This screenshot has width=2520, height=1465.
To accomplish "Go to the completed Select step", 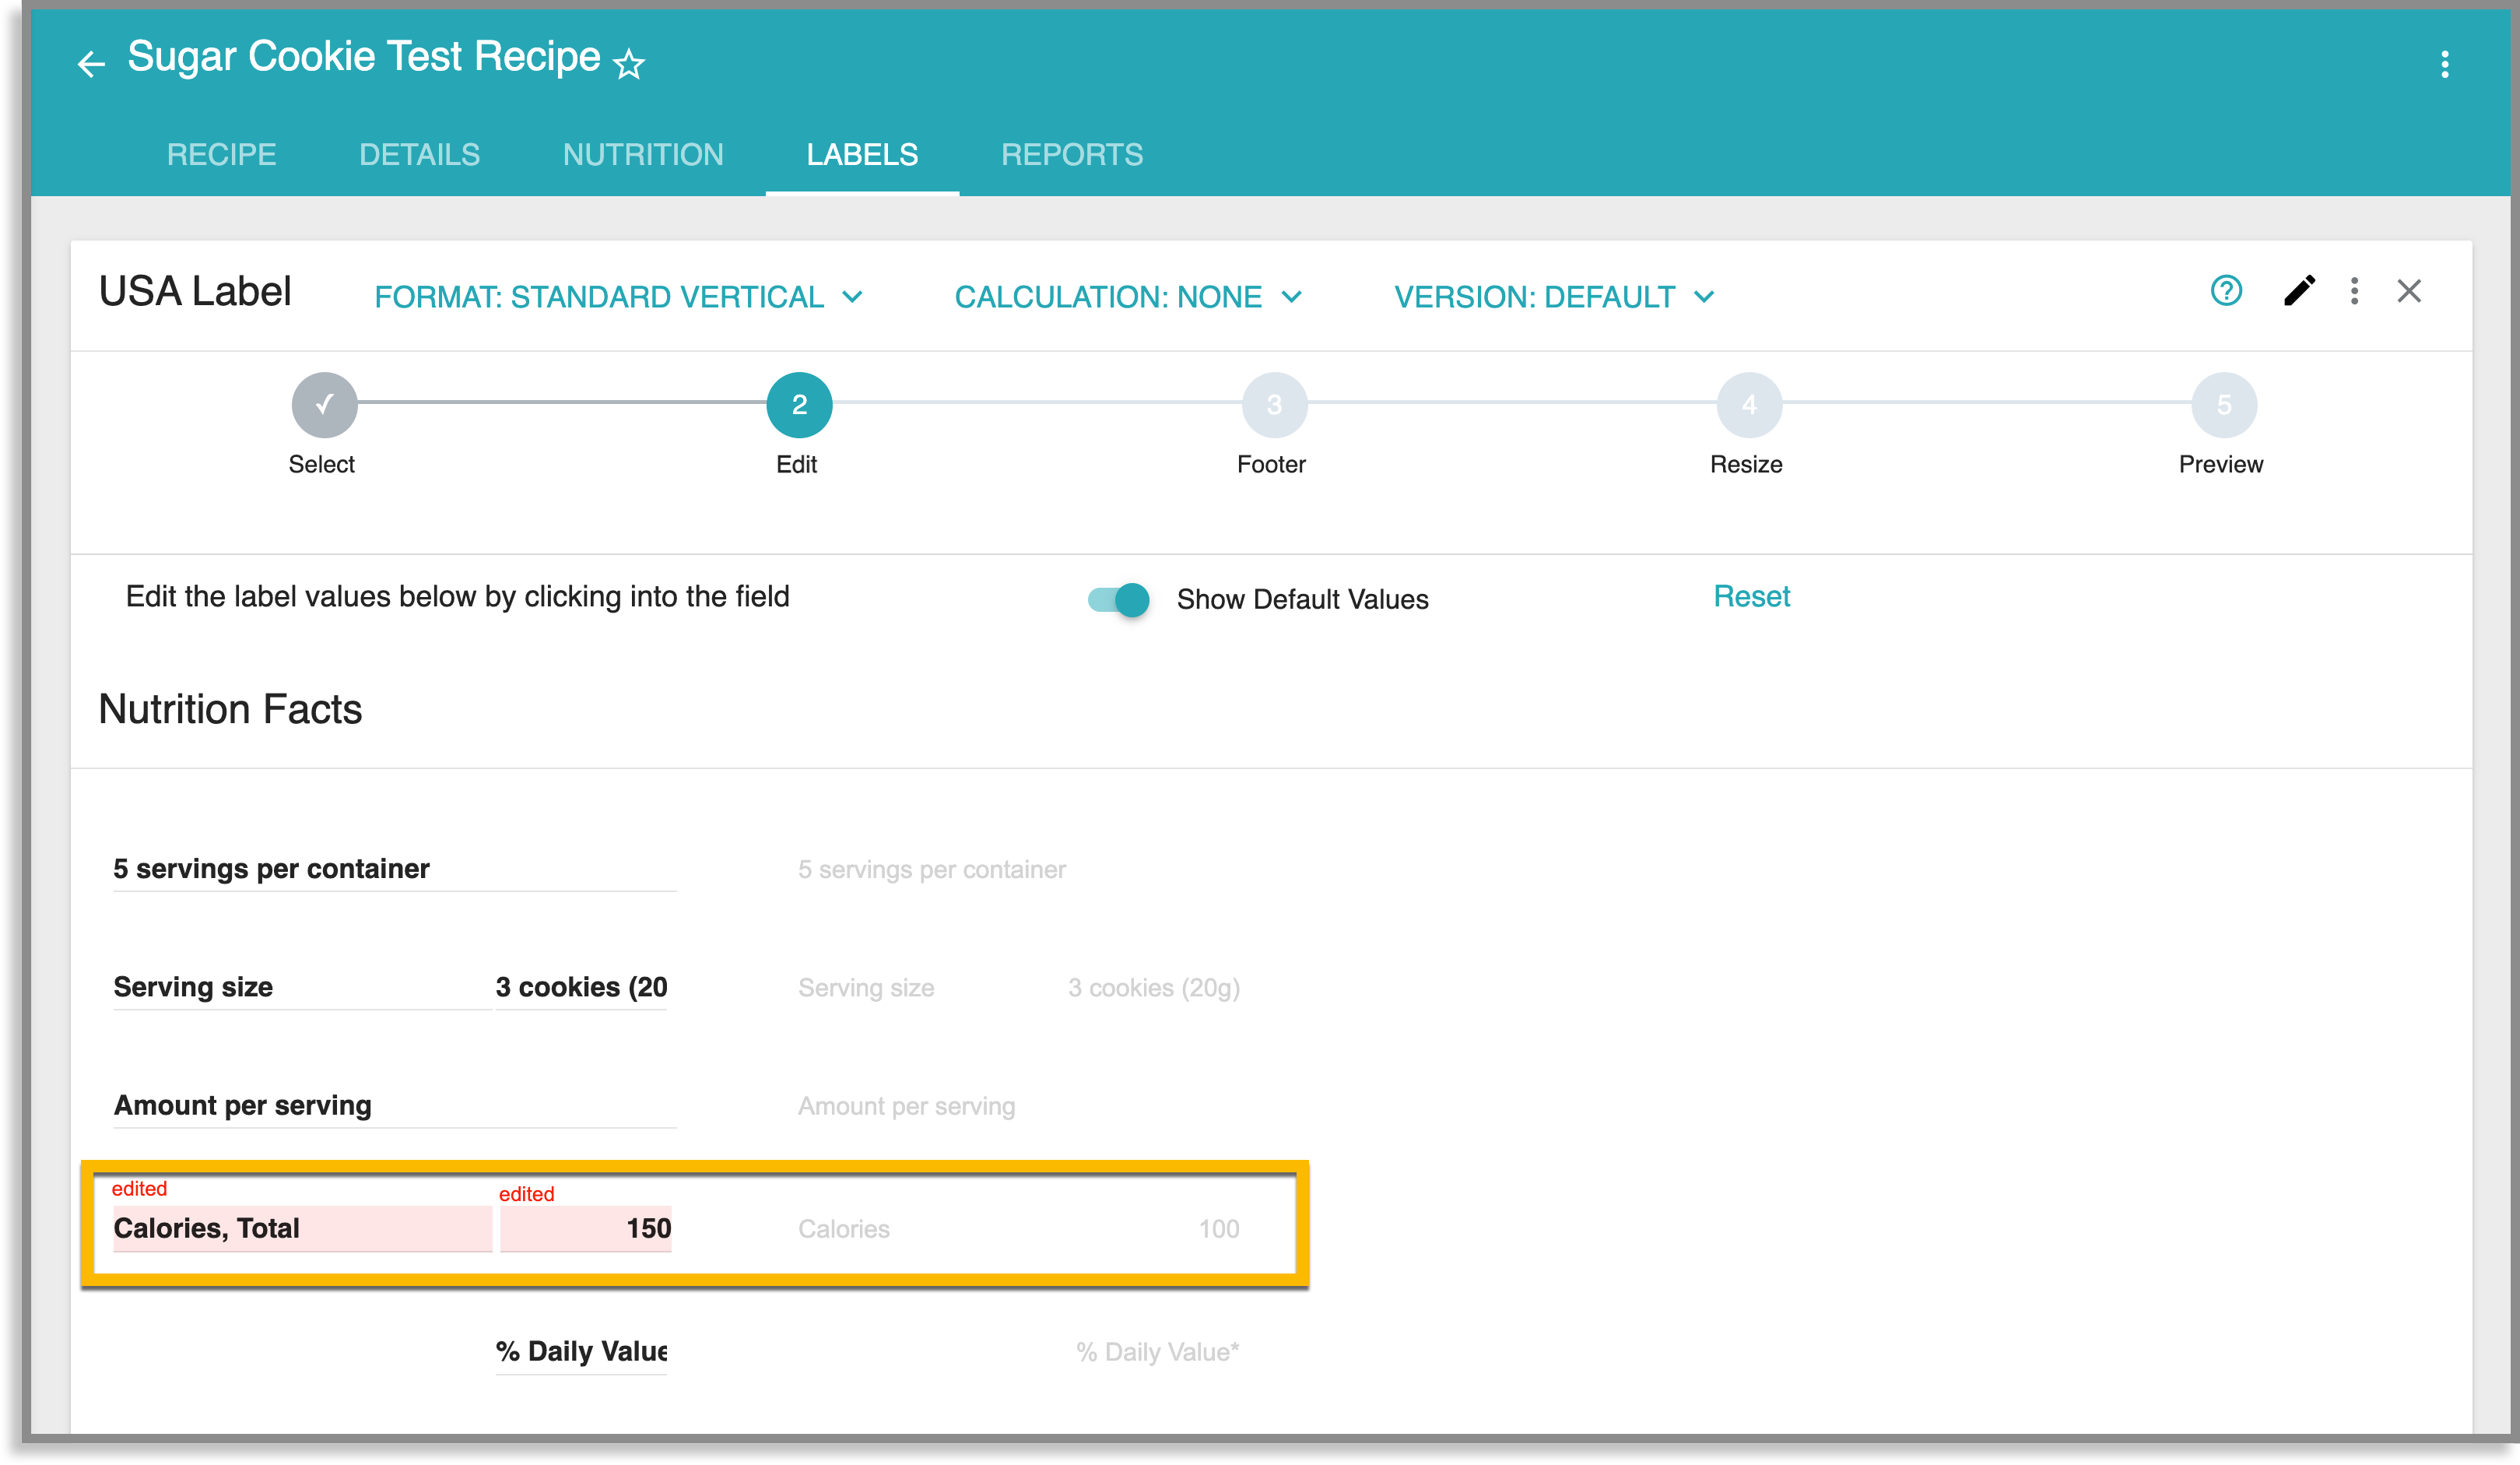I will (324, 405).
